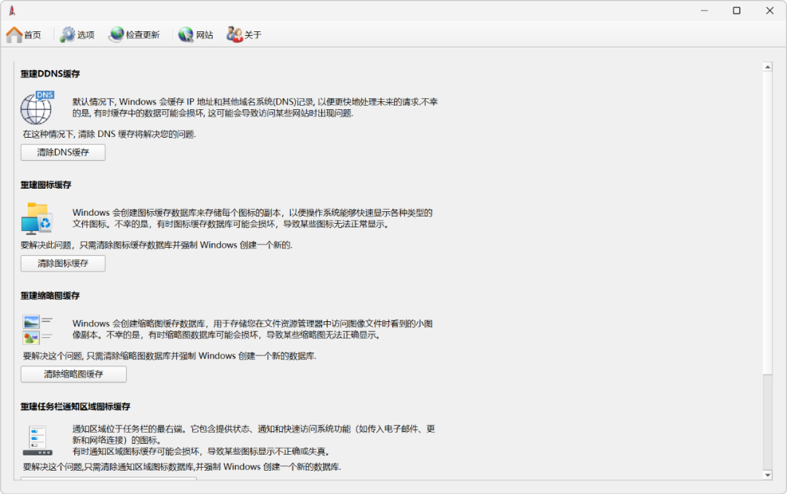Screen dimensions: 787x494
Task: Select the 重建缩略图缓存 heading text
Action: pos(50,296)
